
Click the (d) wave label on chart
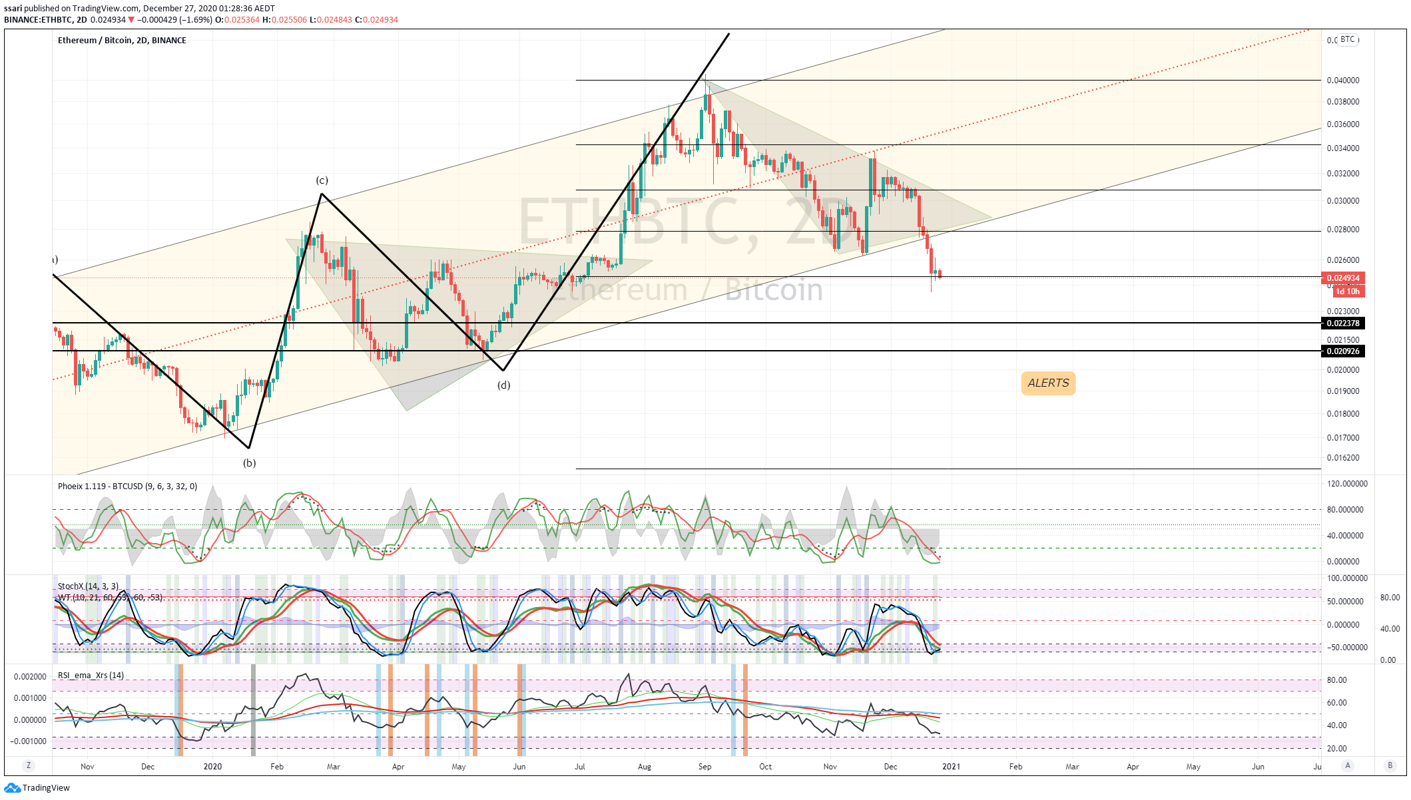[504, 385]
